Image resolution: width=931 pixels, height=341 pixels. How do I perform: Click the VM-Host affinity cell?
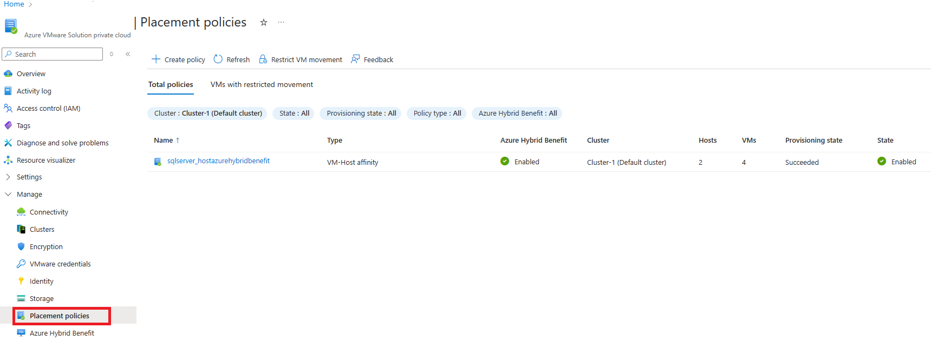(x=353, y=162)
